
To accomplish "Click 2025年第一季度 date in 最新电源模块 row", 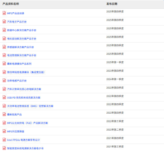I will pyautogui.click(x=115, y=62).
